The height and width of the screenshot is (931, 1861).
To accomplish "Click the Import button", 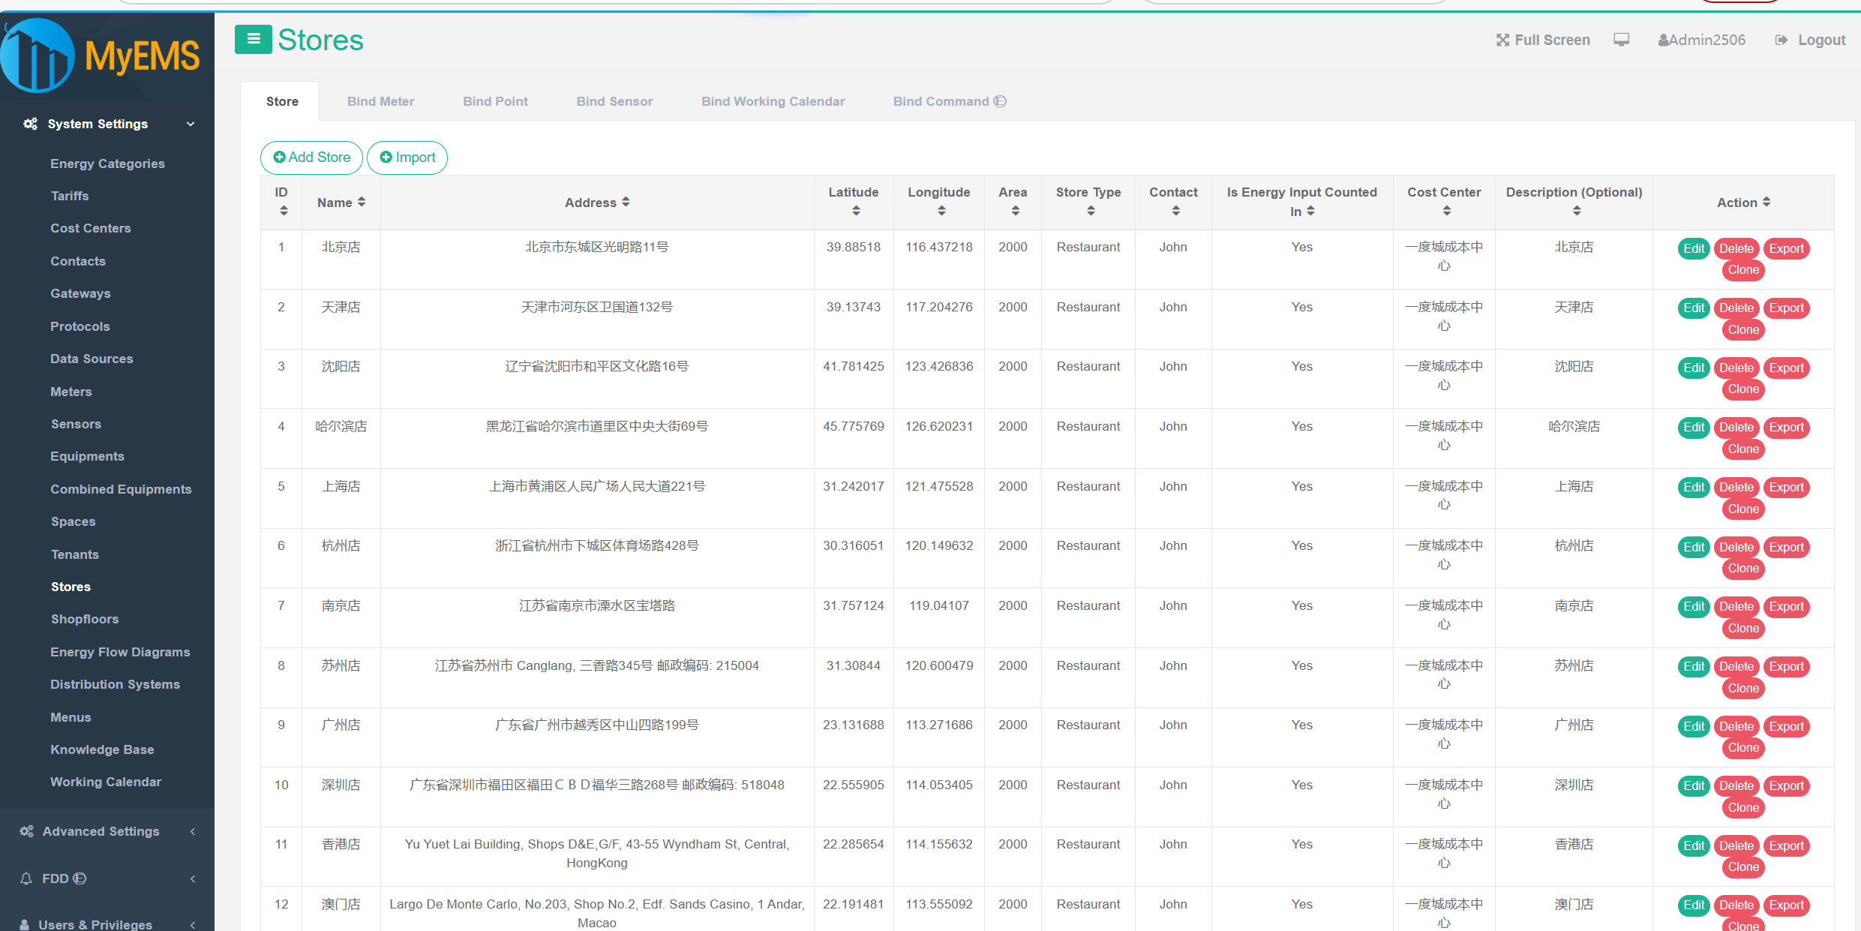I will coord(407,158).
